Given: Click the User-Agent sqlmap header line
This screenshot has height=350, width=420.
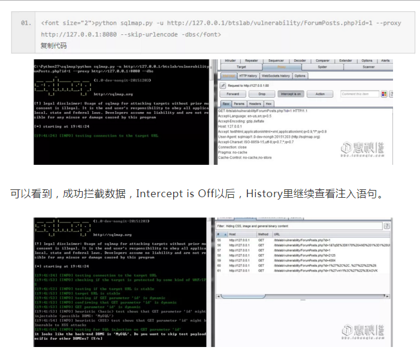Looking at the screenshot, I should [x=269, y=137].
